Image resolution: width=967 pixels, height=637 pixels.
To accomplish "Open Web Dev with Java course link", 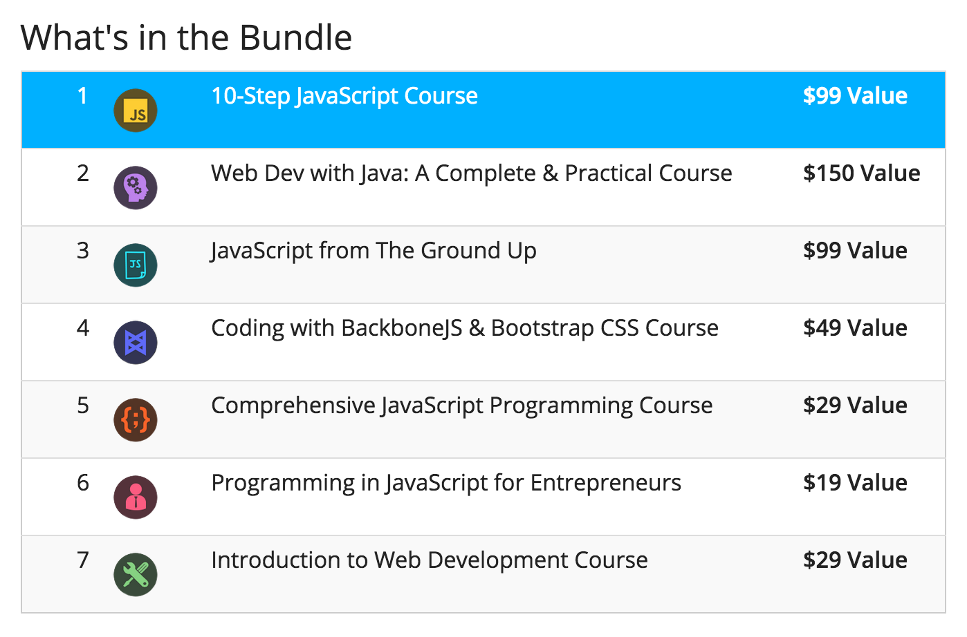I will tap(472, 173).
